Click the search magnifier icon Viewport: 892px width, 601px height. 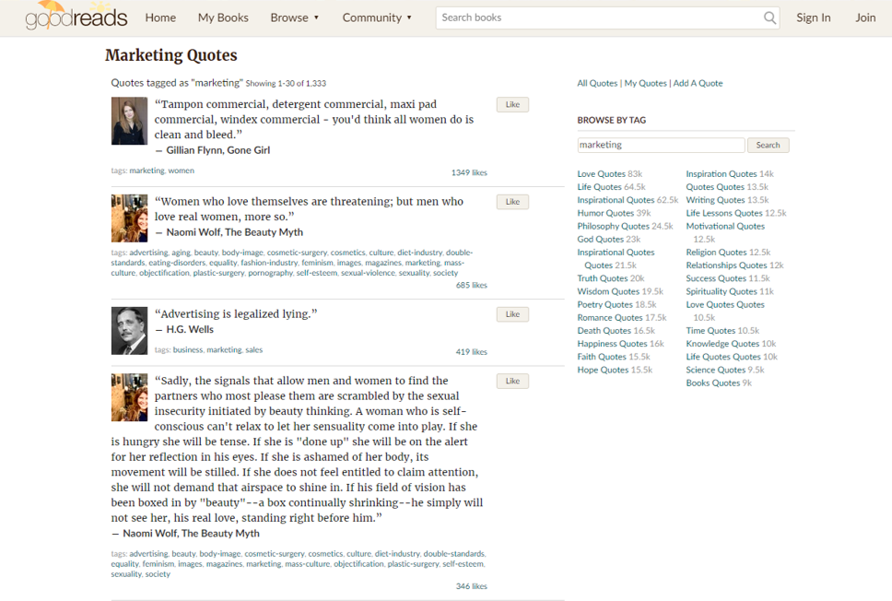pos(769,18)
